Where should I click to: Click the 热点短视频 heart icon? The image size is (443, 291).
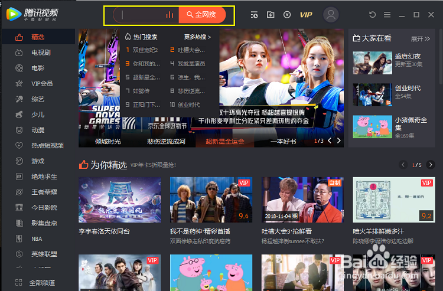coord(19,146)
